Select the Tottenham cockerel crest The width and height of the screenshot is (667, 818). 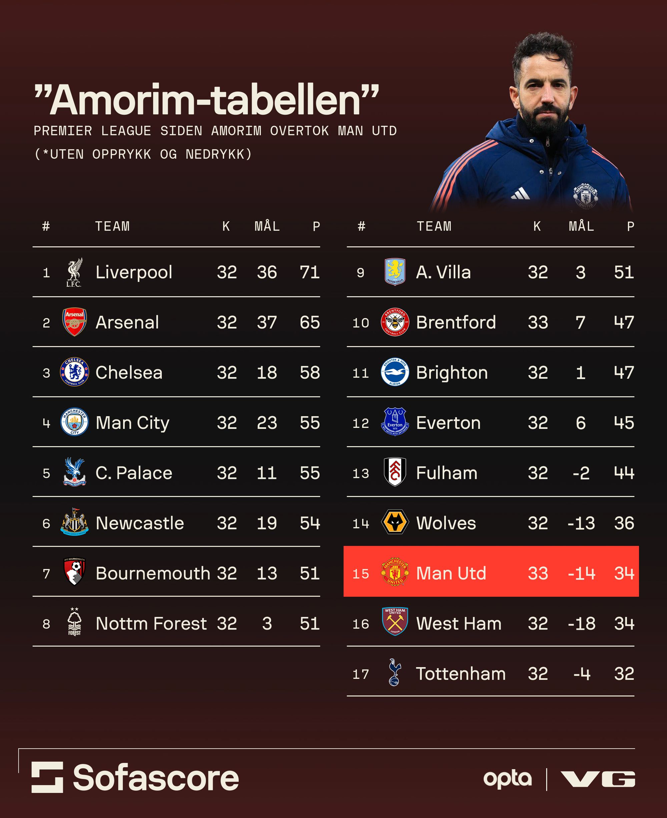(395, 673)
